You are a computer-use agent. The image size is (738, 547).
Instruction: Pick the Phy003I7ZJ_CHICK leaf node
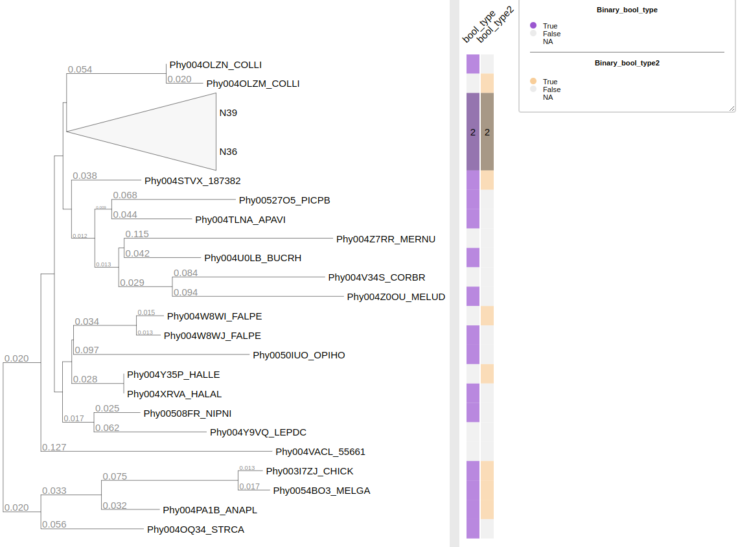[310, 471]
